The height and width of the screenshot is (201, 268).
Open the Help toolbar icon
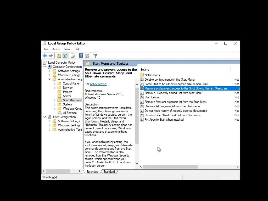81,55
